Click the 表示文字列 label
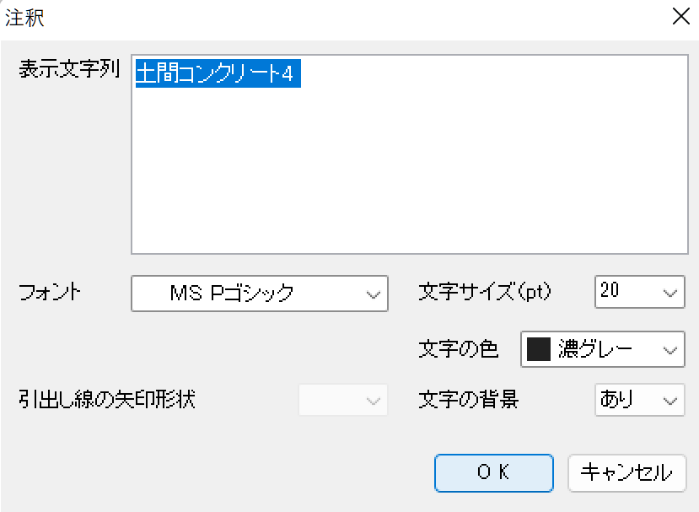The height and width of the screenshot is (512, 699). (71, 69)
